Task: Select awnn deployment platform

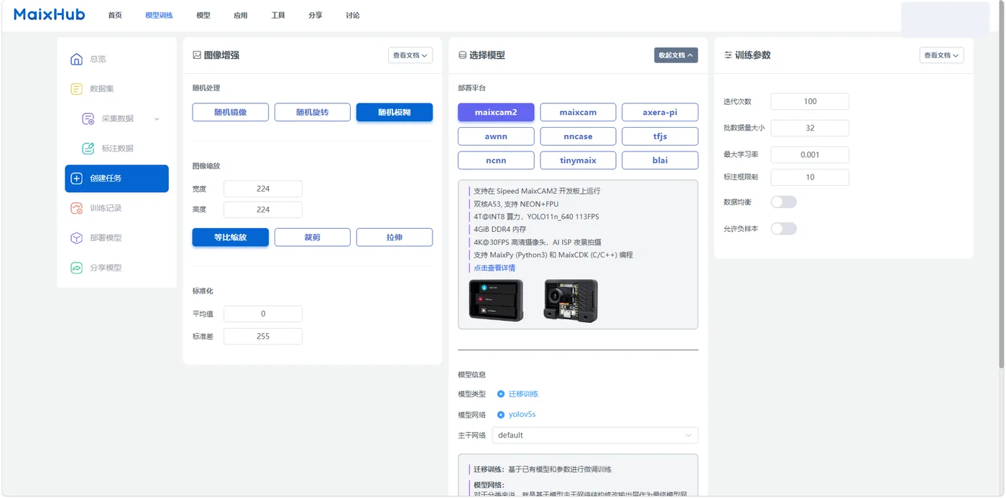Action: pyautogui.click(x=496, y=136)
